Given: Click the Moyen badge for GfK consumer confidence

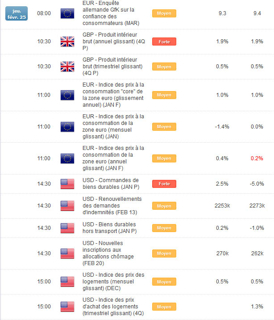Looking at the screenshot, I should coord(164,13).
